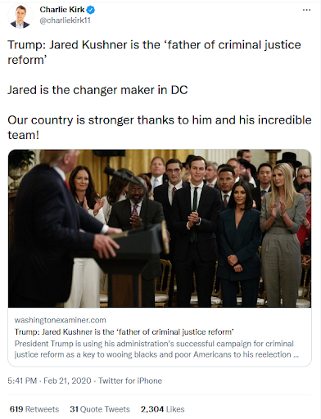
Task: View the 2,304 Likes list
Action: (162, 409)
